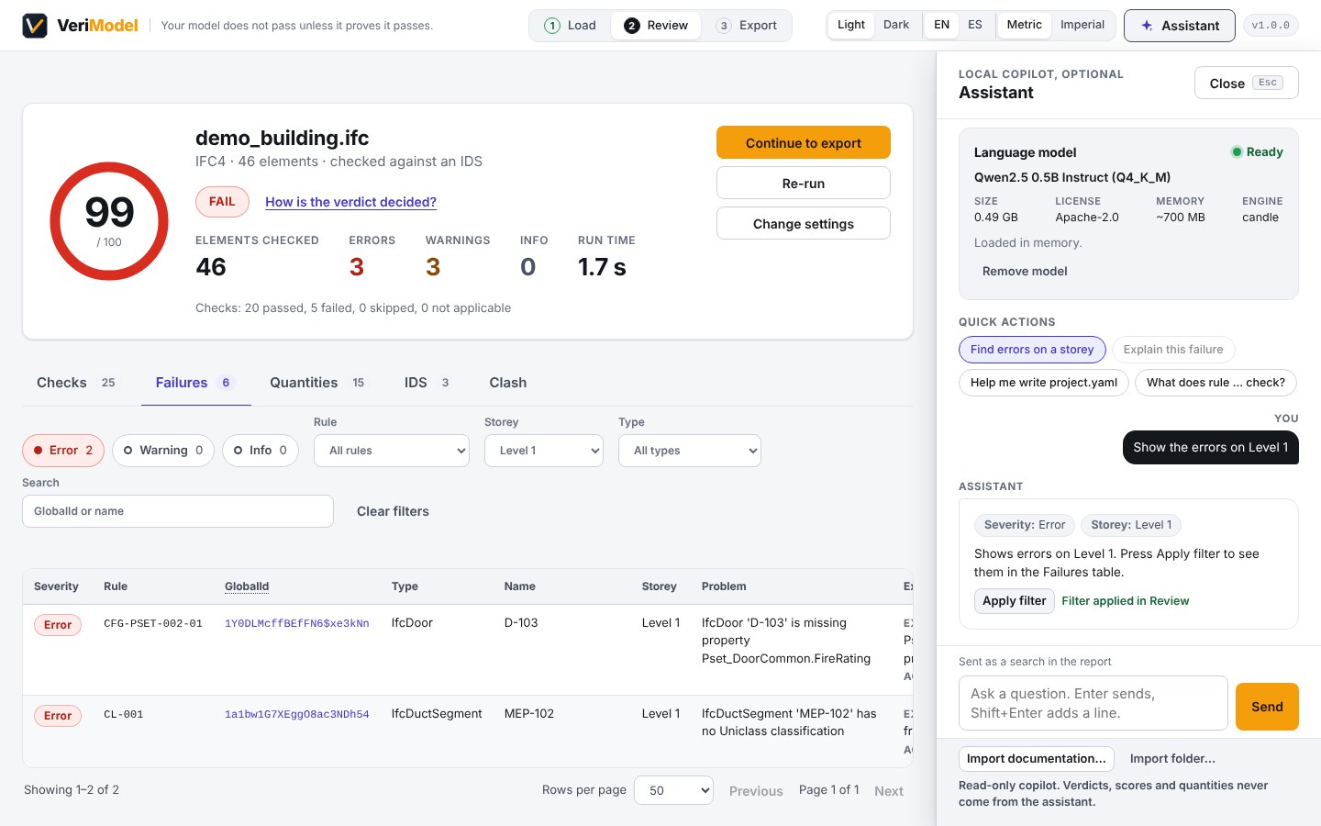The image size is (1321, 826).
Task: Sort by the GlobalId column header
Action: [247, 586]
